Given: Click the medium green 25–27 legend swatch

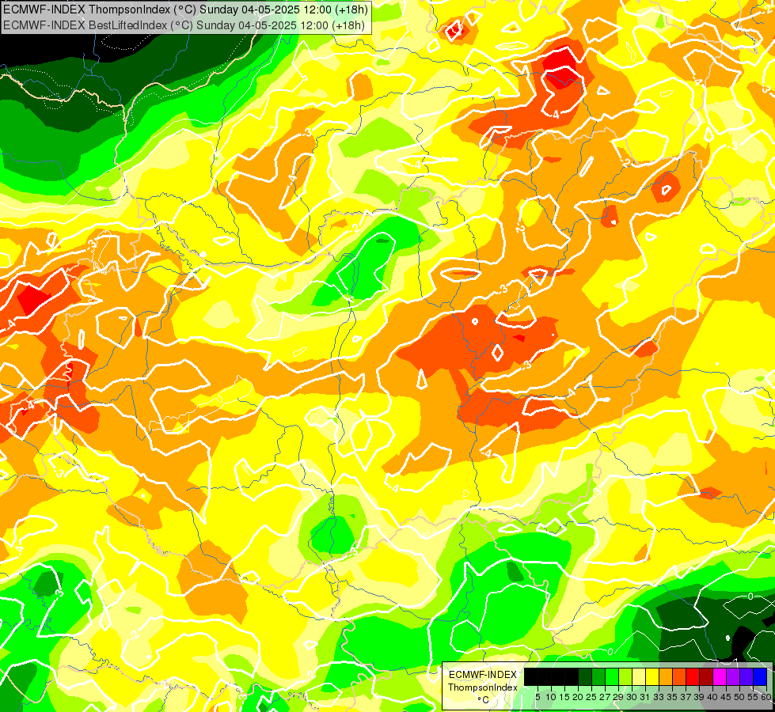Looking at the screenshot, I should (x=598, y=677).
